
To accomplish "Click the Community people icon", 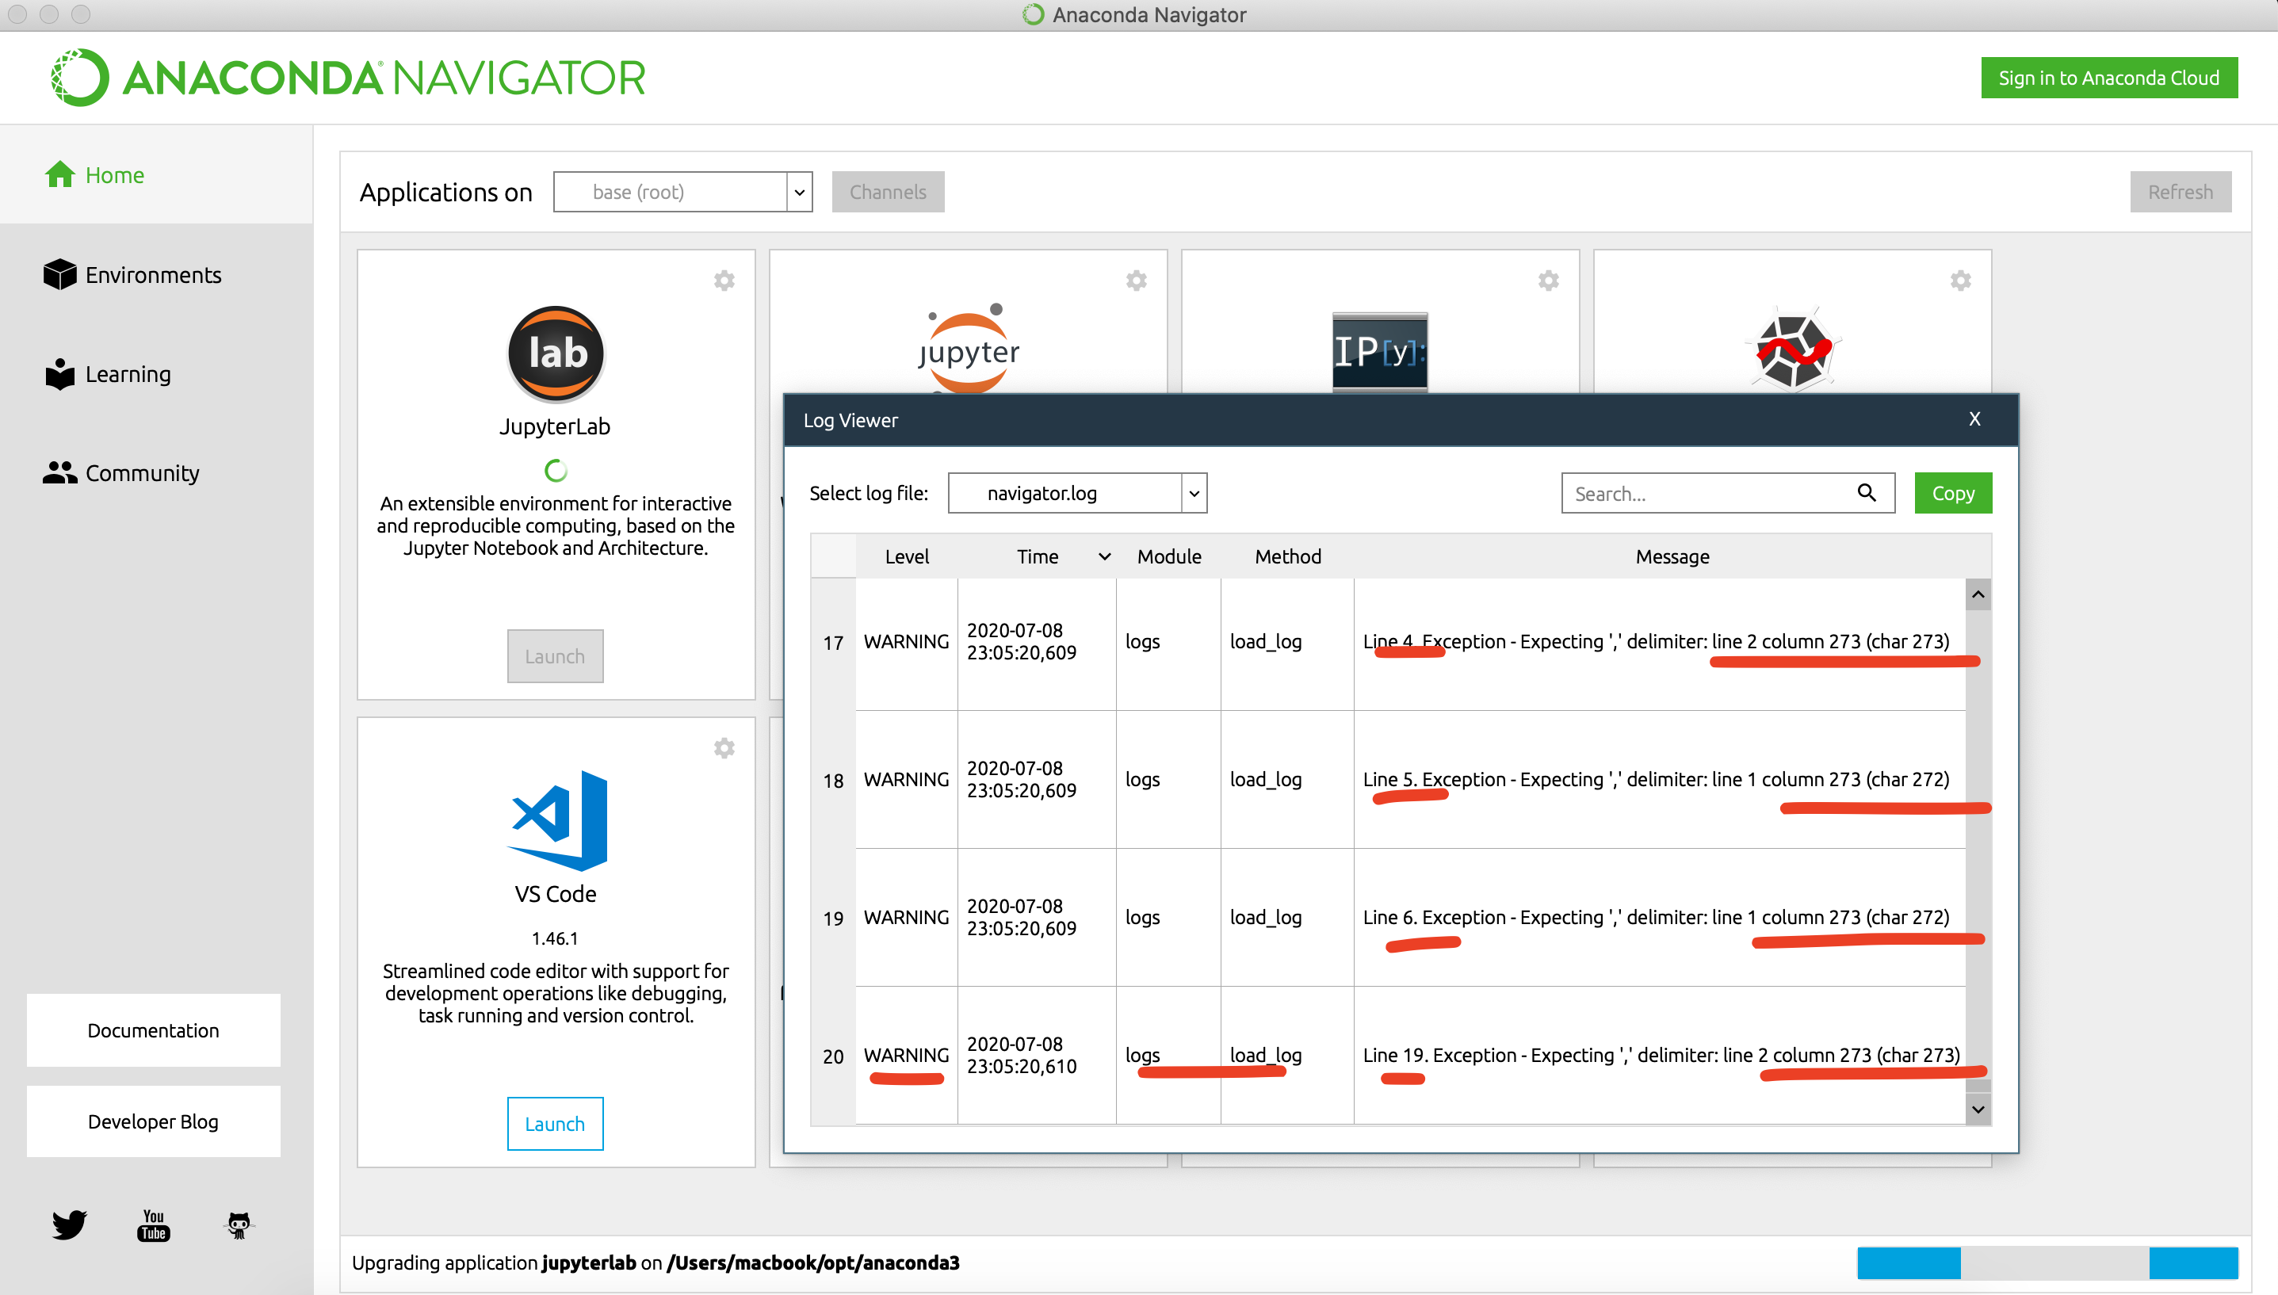I will [59, 472].
